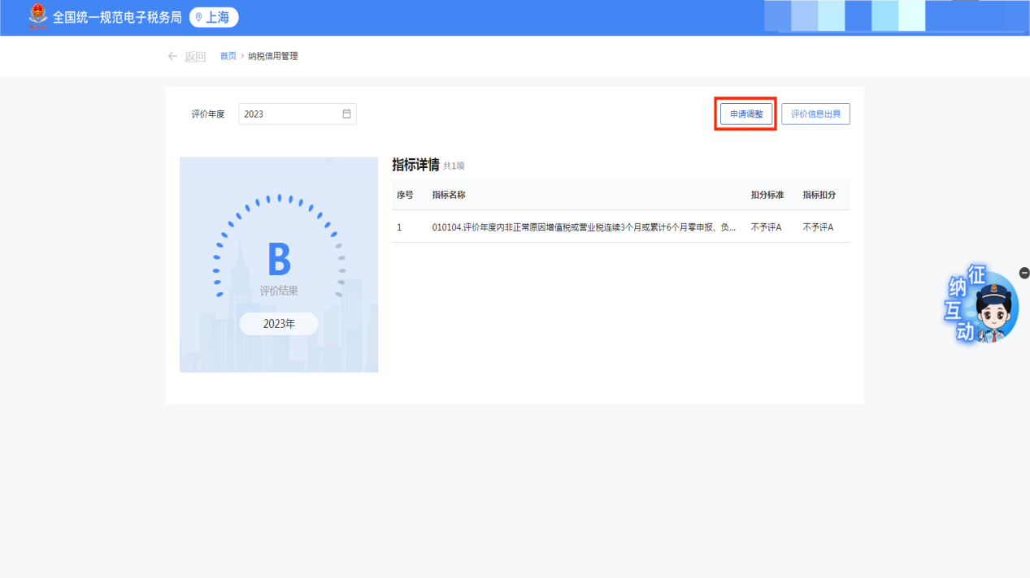Screen dimensions: 1030x578
Task: Click the 评价信息出具 button
Action: [815, 114]
